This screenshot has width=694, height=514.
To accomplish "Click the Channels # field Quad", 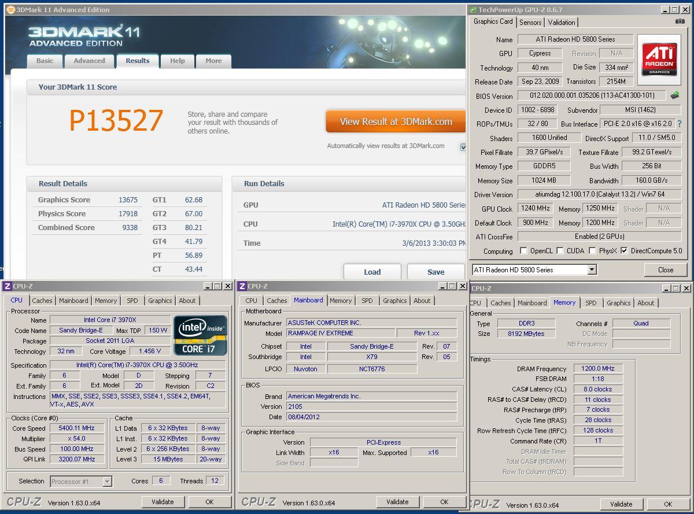I will point(641,323).
